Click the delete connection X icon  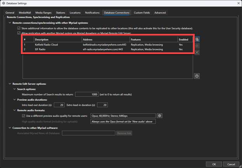197,53
